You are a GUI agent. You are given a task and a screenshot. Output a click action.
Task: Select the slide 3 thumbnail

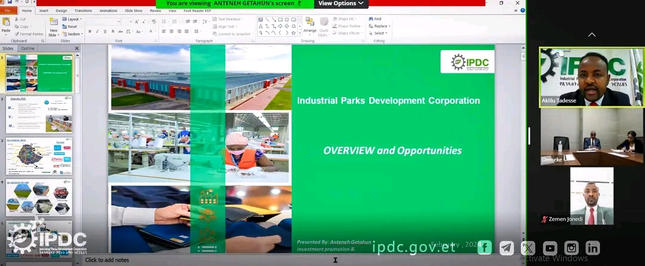coord(39,157)
